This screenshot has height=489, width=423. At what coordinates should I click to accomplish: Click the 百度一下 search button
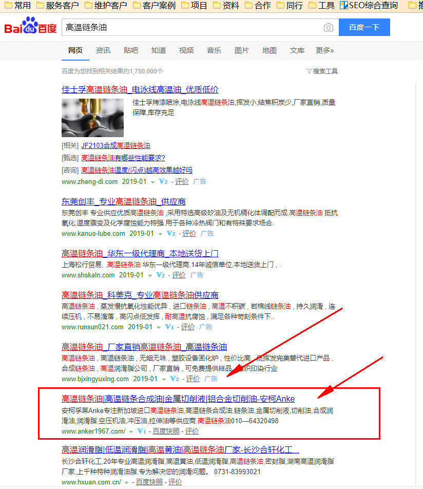pos(364,27)
